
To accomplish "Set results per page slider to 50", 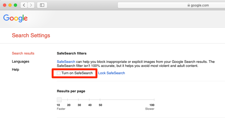I will pos(100,100).
